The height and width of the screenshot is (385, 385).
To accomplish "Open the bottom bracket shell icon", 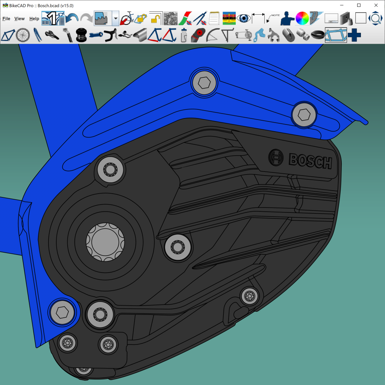I will [x=303, y=35].
